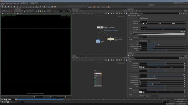Toggle the checkbox beside Fixed Intensity
Image resolution: width=188 pixels, height=105 pixels.
pos(130,37)
